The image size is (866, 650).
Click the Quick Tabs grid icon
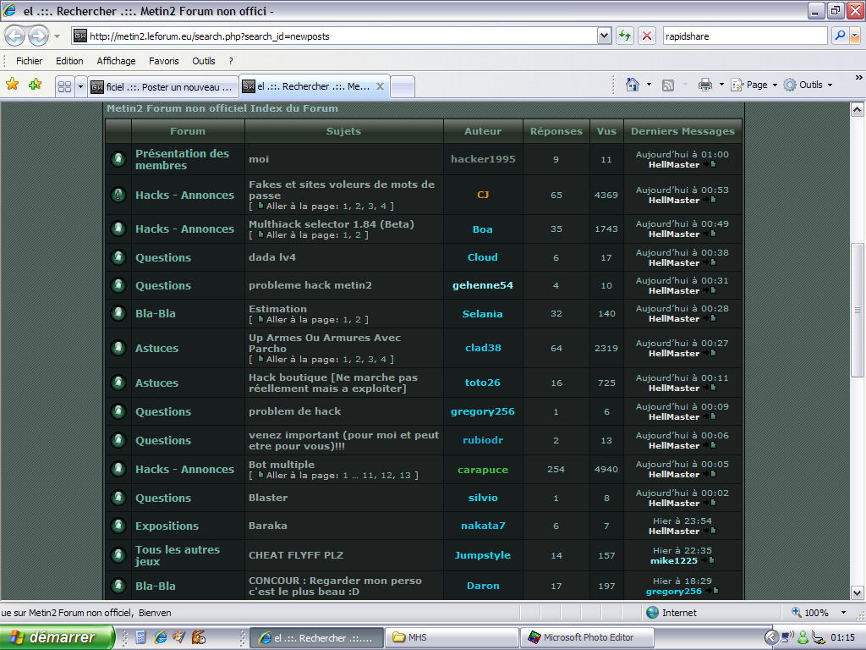(64, 87)
